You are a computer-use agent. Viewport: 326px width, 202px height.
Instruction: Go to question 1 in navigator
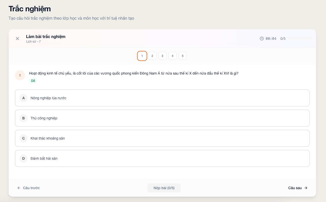(x=142, y=56)
